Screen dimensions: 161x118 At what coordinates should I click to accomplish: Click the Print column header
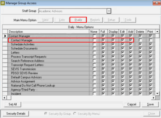point(150,32)
